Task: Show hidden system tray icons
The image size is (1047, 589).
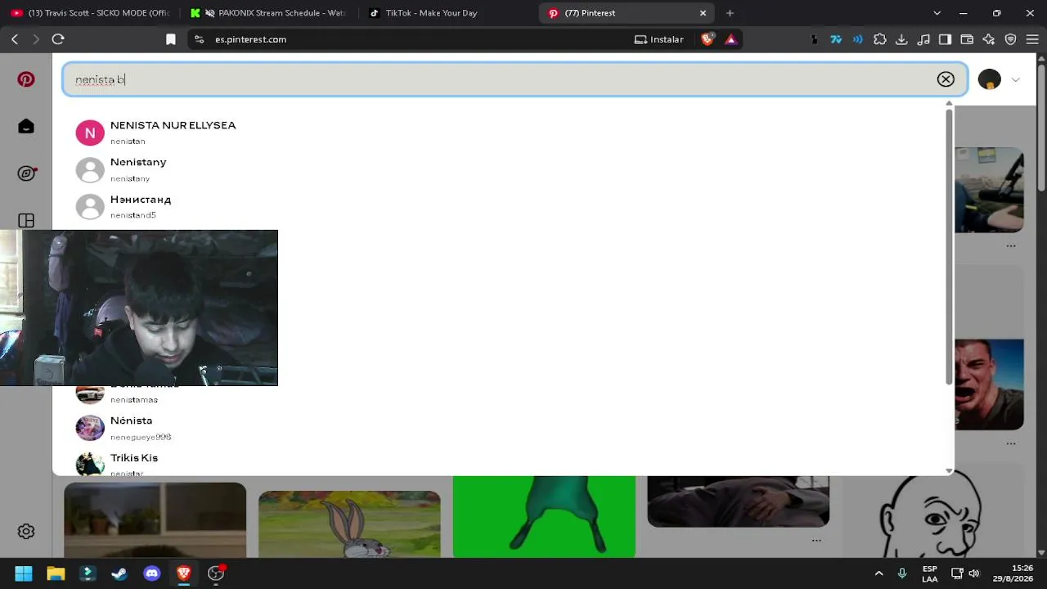Action: click(x=879, y=573)
